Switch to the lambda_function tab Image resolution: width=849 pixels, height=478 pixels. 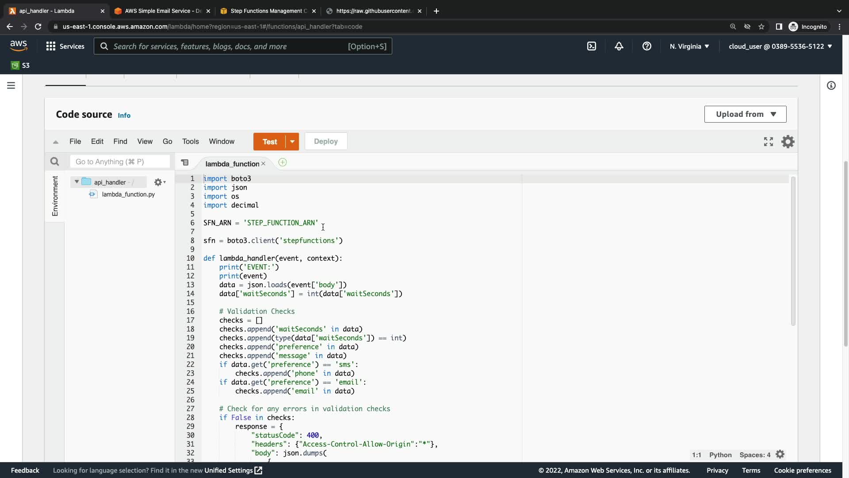coord(232,164)
